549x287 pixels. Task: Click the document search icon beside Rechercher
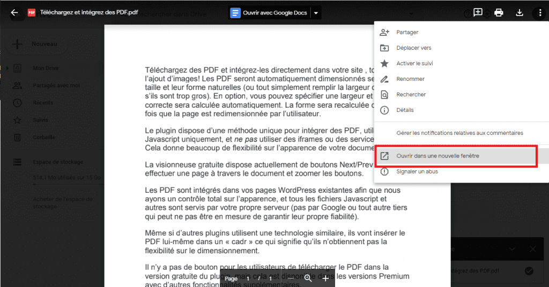click(384, 94)
